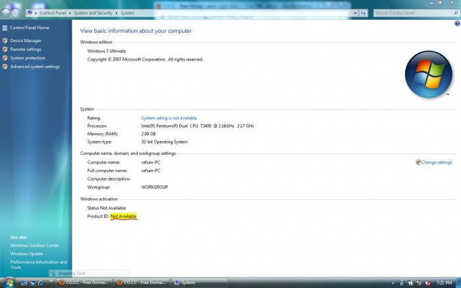The image size is (461, 288).
Task: Click the System breadcrumb
Action: (x=127, y=13)
